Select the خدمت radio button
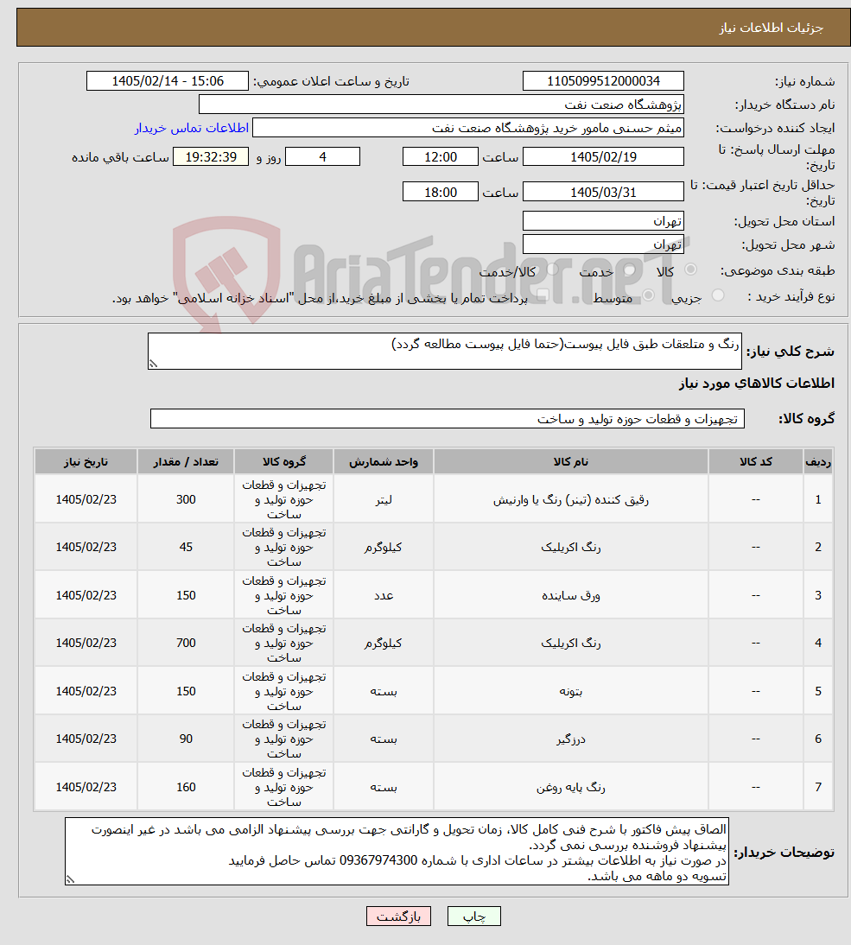 pos(629,270)
